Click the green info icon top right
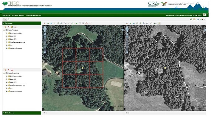This screenshot has width=211, height=119. (191, 19)
